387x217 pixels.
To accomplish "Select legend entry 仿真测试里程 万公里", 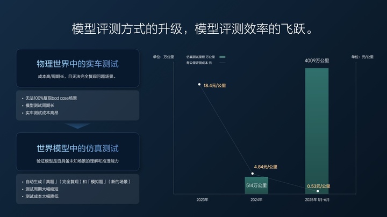I will [200, 57].
